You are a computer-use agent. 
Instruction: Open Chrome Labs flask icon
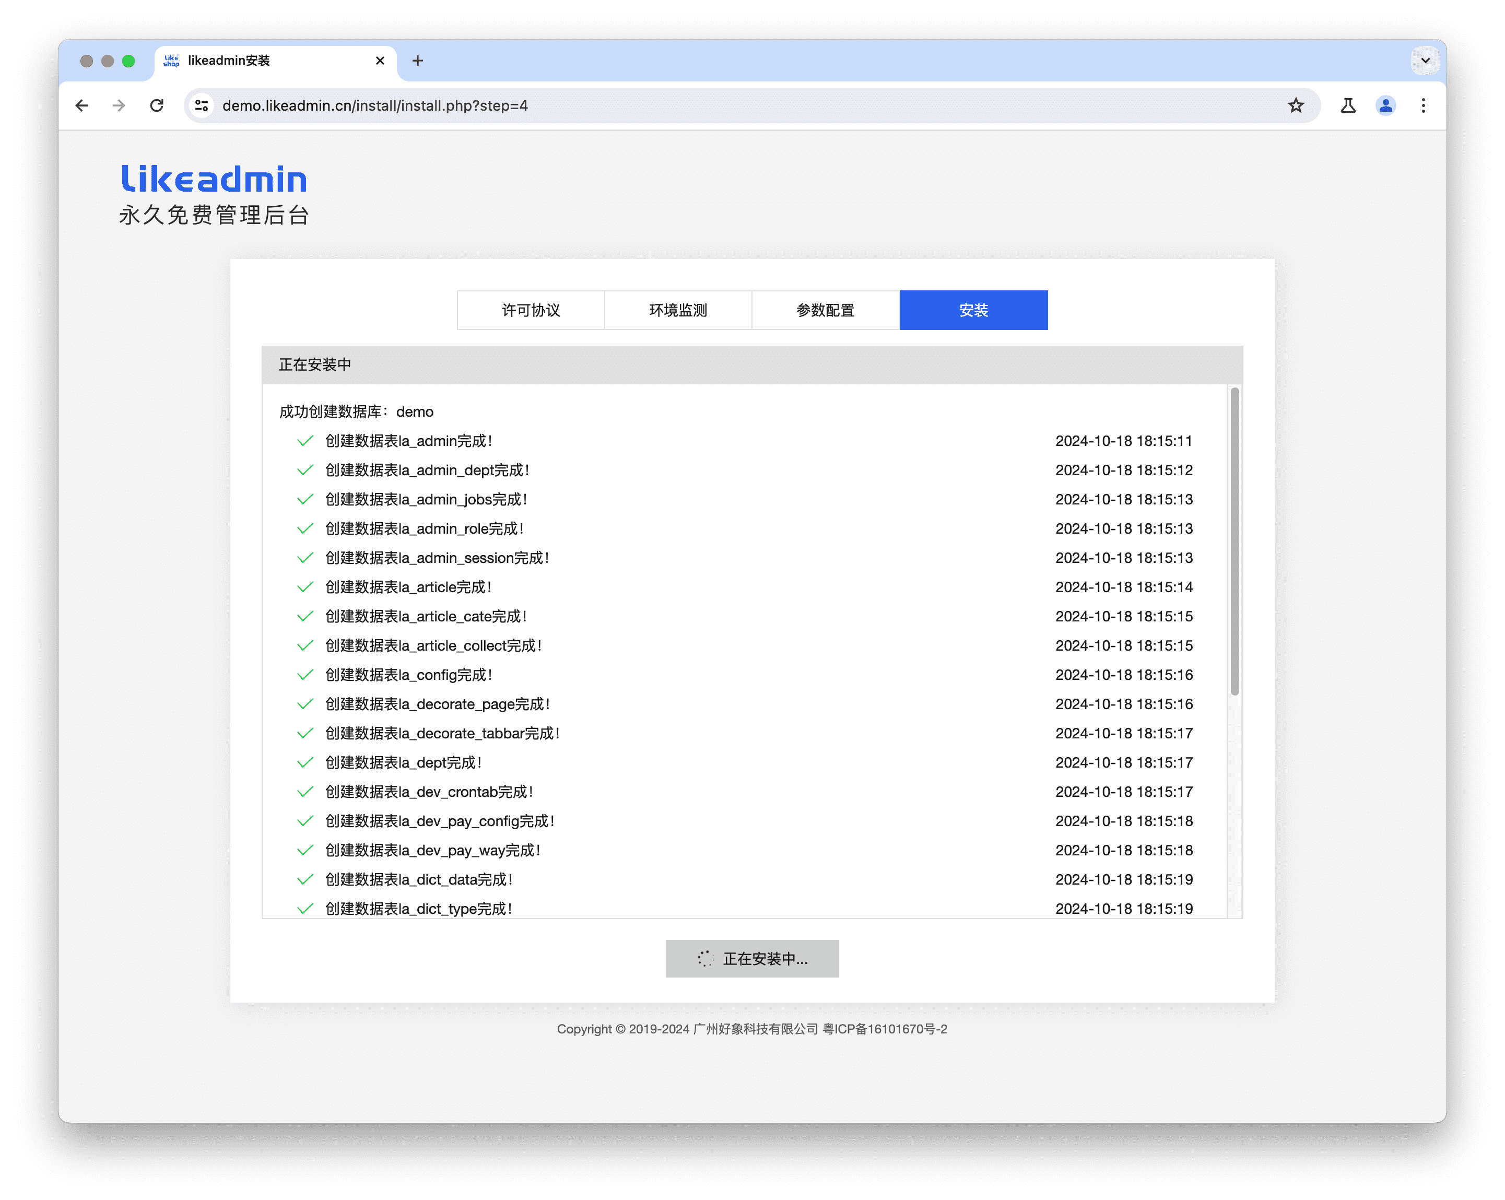coord(1348,105)
